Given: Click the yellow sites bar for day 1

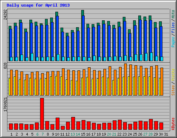Looking at the screenshot, I should pos(9,87).
